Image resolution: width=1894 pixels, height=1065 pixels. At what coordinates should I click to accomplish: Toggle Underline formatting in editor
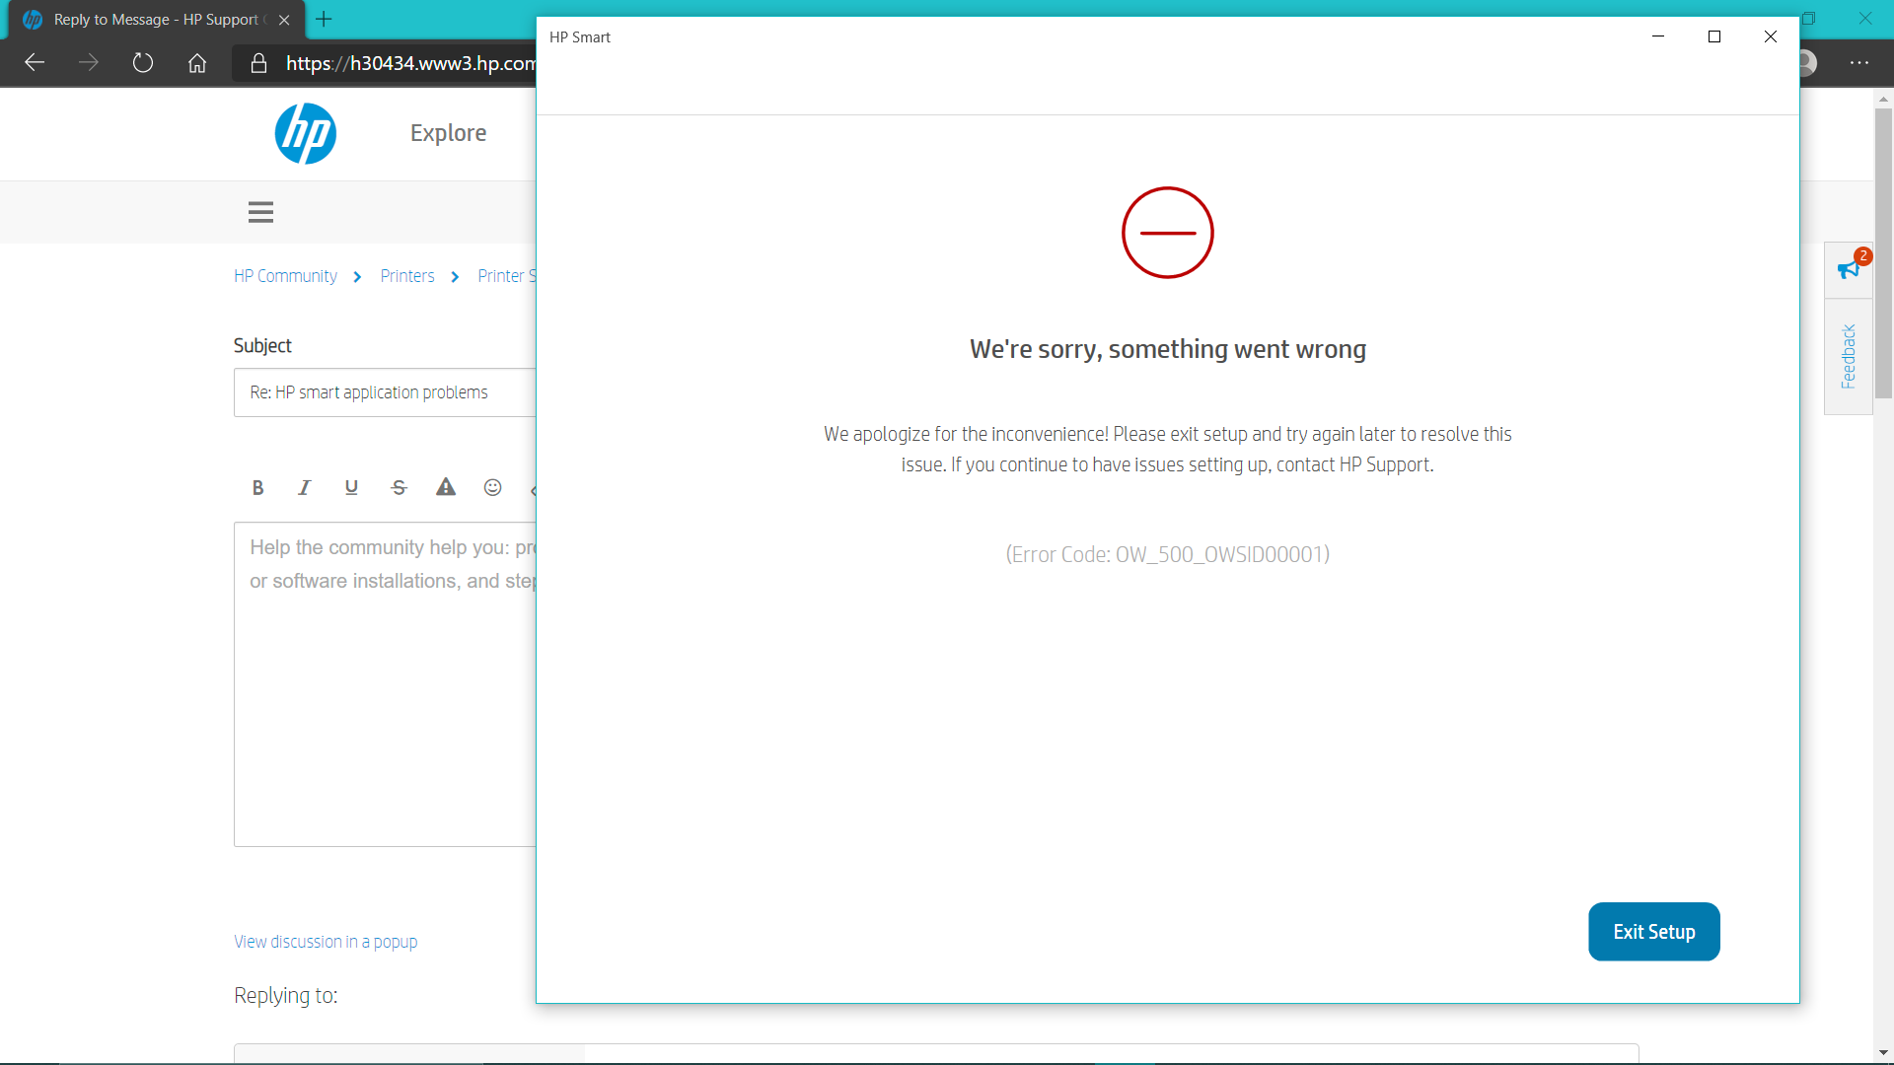tap(351, 487)
